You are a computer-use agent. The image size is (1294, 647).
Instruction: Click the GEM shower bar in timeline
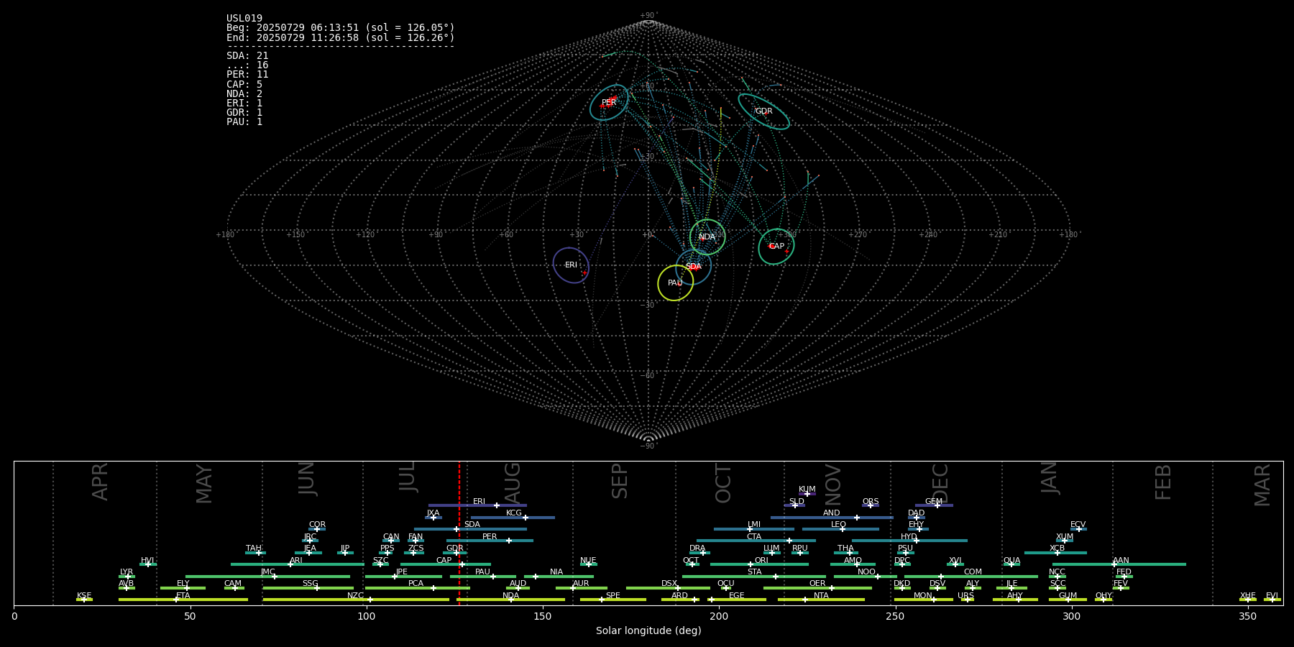coord(934,505)
